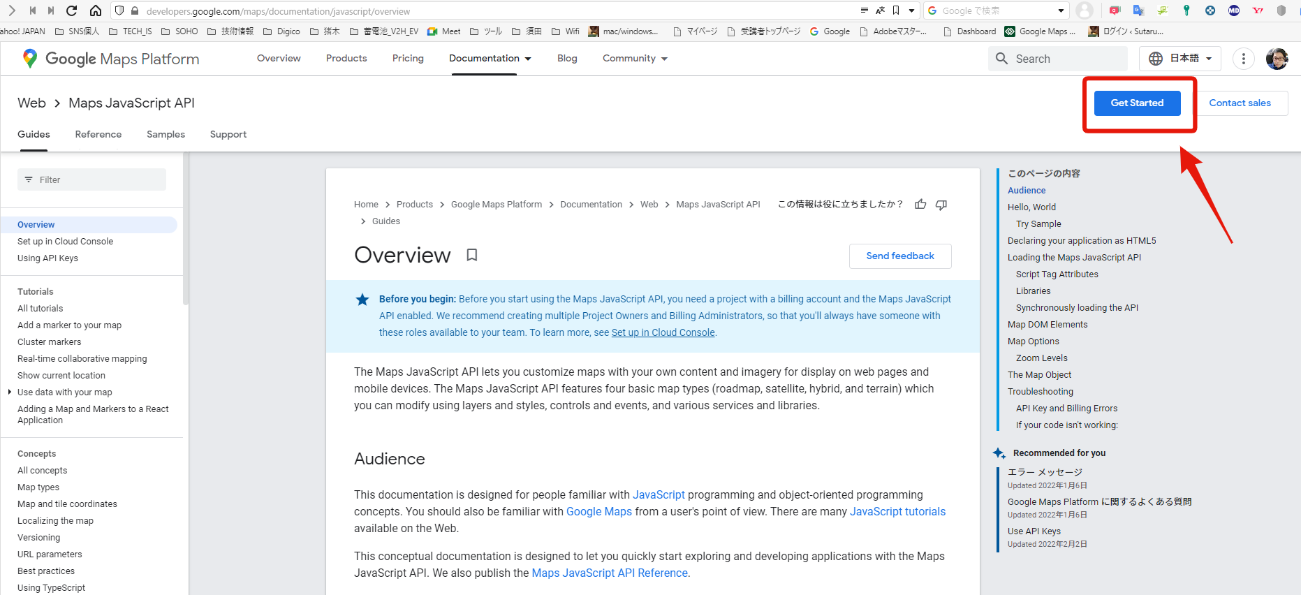
Task: Click the Send feedback button
Action: pyautogui.click(x=900, y=256)
